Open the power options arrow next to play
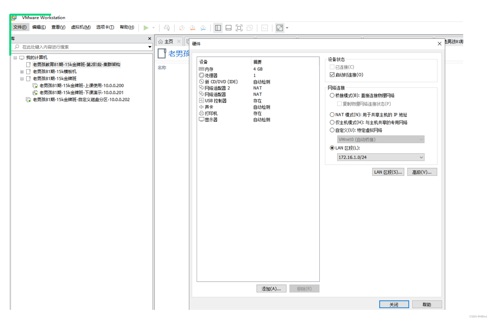The image size is (491, 320). click(x=153, y=28)
